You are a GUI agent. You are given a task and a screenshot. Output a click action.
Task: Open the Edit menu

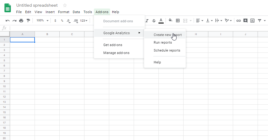pyautogui.click(x=28, y=12)
